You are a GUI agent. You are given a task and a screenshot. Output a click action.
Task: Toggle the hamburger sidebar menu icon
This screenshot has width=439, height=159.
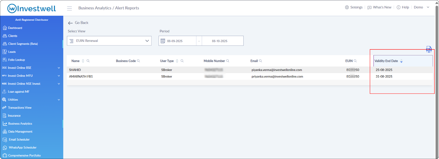point(69,8)
